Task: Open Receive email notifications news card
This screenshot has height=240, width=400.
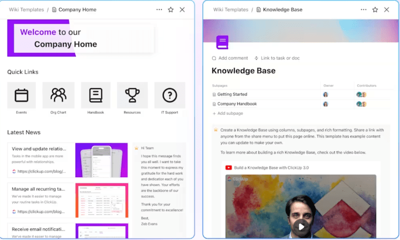Action: 68,231
